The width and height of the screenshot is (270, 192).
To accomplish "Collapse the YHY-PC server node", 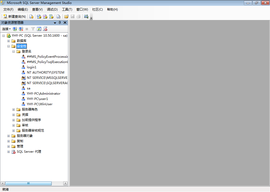I will (3, 36).
